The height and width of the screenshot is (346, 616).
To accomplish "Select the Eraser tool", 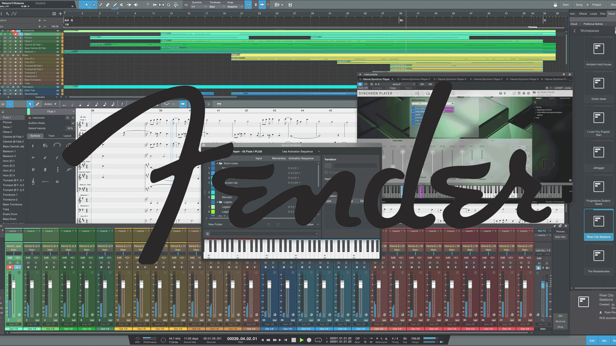I will point(107,4).
